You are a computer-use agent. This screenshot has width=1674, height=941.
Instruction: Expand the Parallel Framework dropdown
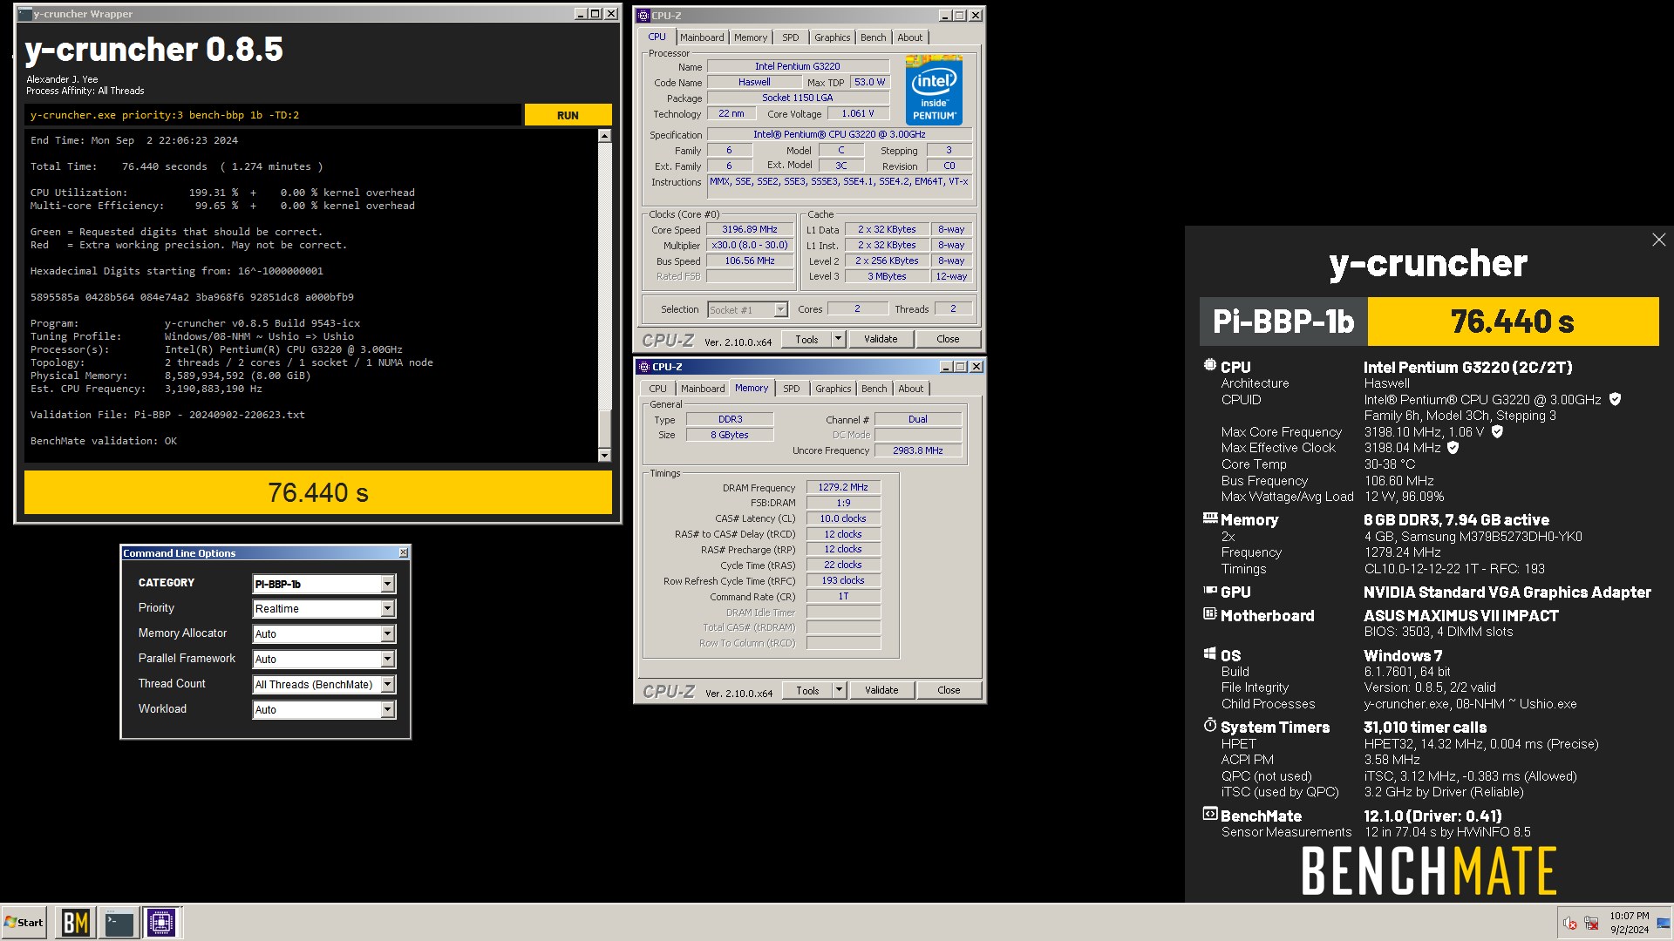[387, 660]
